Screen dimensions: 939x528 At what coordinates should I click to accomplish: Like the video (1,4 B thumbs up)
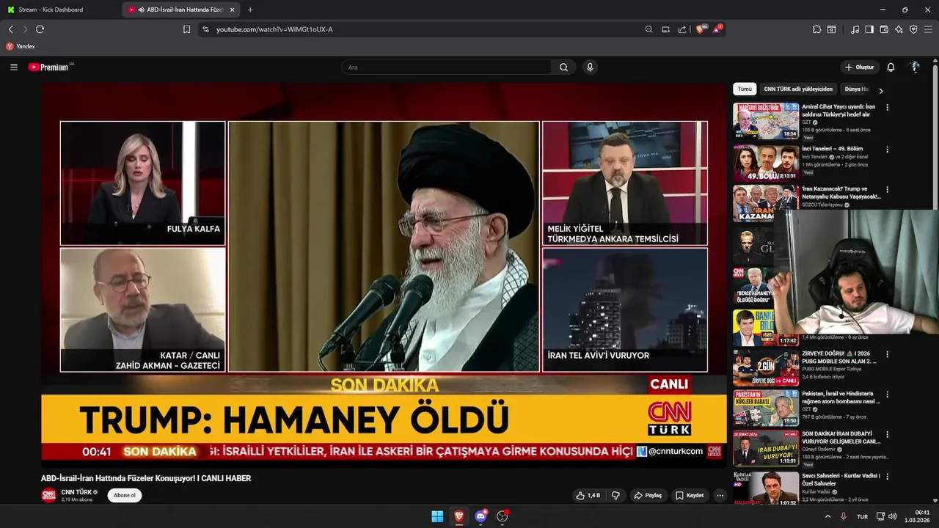click(588, 496)
